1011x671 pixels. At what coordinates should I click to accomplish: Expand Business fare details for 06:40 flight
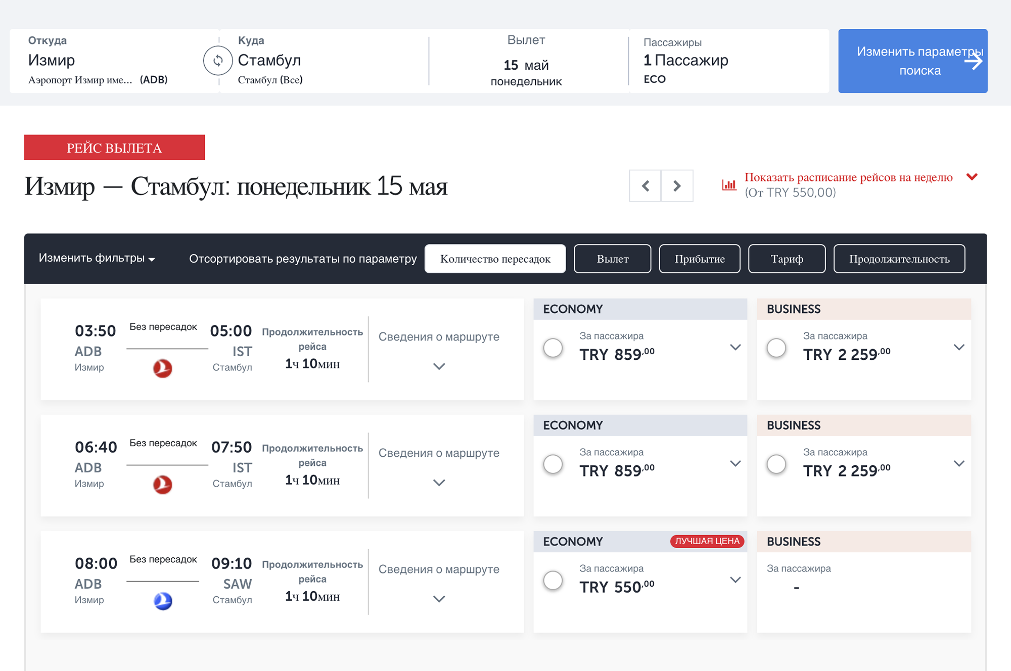959,463
